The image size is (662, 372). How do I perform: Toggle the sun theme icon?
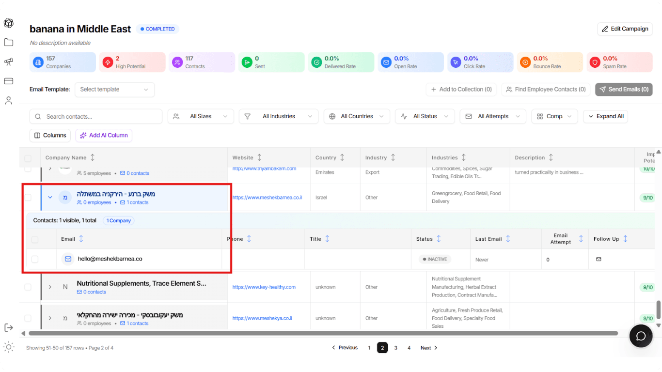(8, 347)
